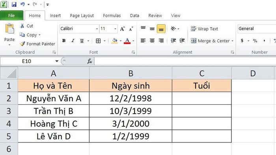The image size is (276, 155).
Task: Click the Insert Function fx icon
Action: (90, 61)
